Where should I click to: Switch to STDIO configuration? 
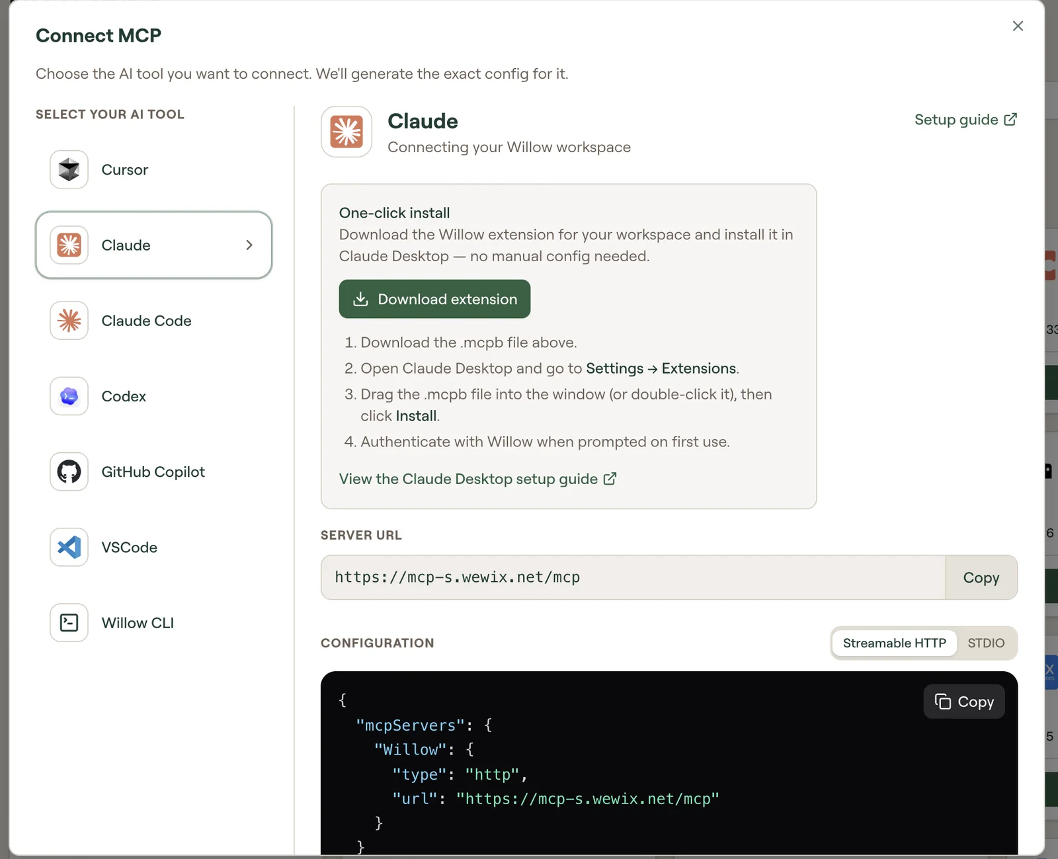click(986, 643)
